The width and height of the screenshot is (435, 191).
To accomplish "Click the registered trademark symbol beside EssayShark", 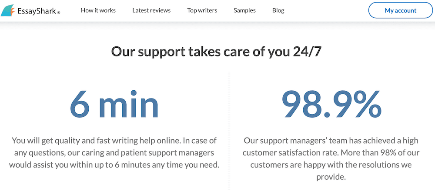I will tap(59, 13).
